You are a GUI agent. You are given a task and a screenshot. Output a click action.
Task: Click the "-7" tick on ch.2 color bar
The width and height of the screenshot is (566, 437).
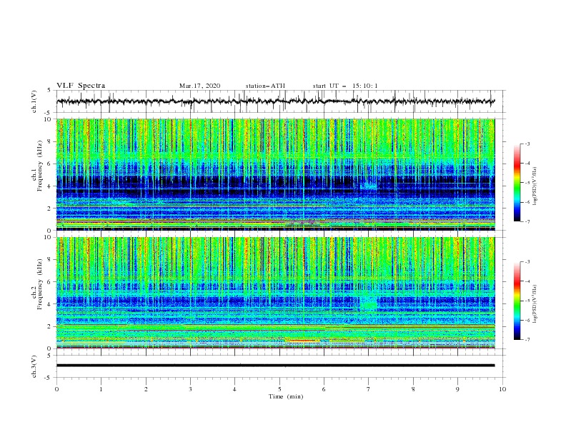(x=527, y=340)
